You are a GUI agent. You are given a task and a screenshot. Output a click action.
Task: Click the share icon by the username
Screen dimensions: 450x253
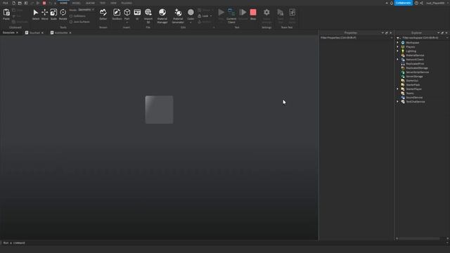pyautogui.click(x=422, y=3)
